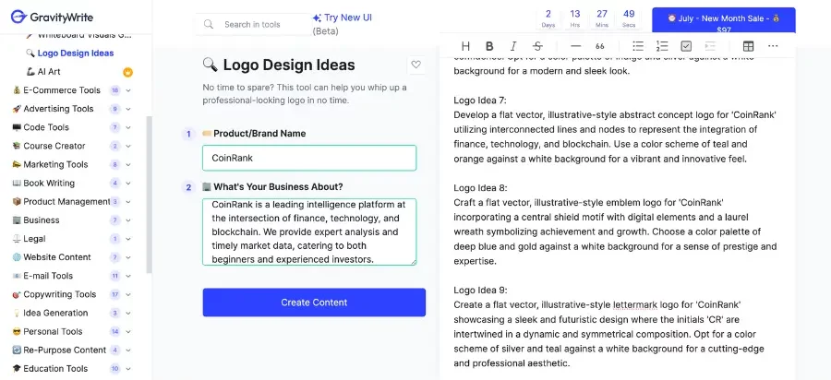Screen dimensions: 831x380
Task: Expand Legal category
Action: [127, 239]
